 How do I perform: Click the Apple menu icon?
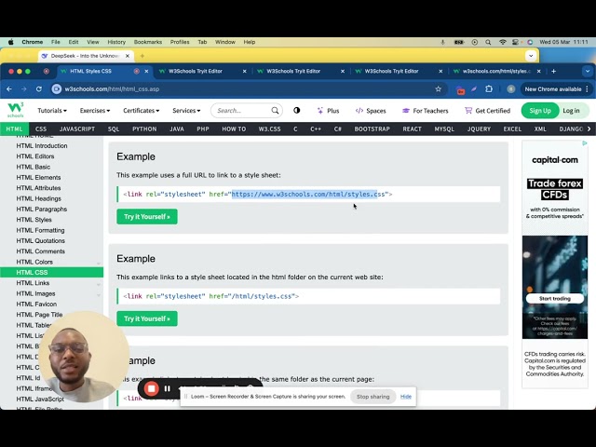[10, 42]
